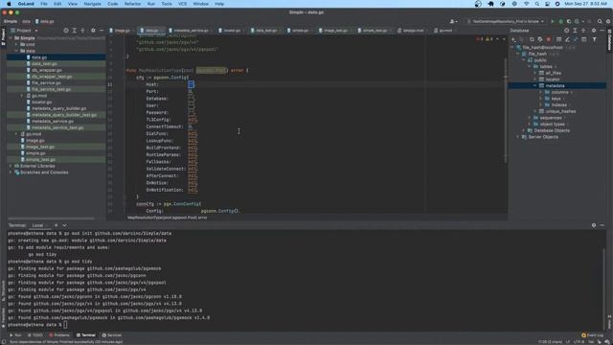Open the Event Log button in status bar
Viewport: 613px width, 345px height.
coord(592,335)
